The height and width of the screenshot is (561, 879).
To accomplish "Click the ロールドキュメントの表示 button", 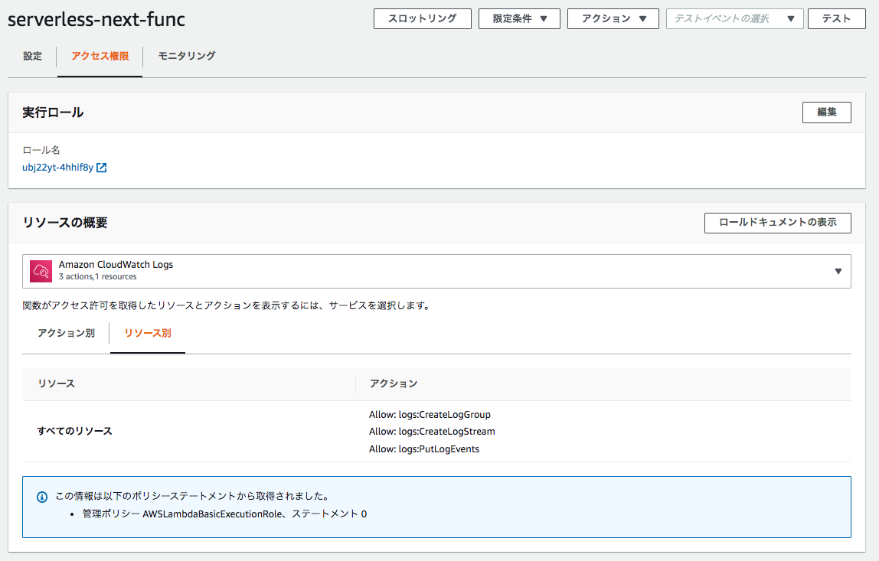I will (777, 223).
